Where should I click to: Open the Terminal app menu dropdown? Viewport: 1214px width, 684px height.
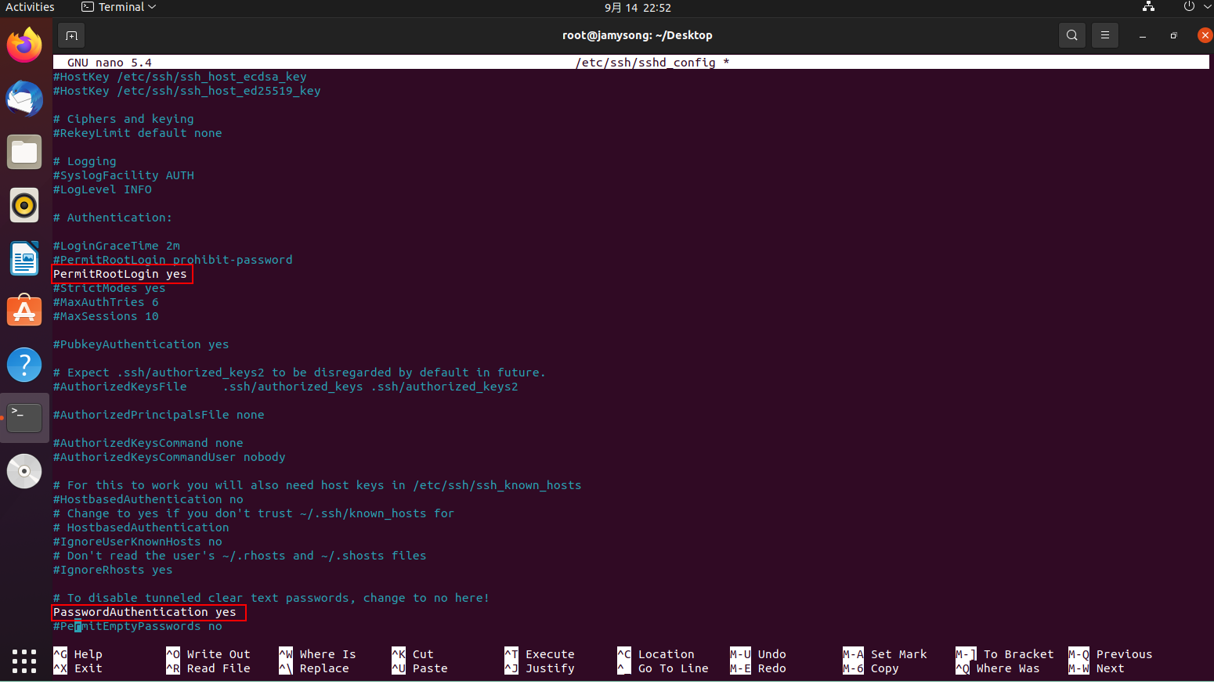pos(119,7)
